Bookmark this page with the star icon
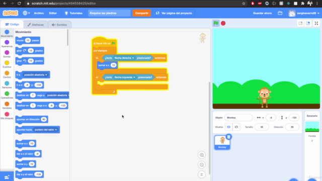This screenshot has height=181, width=322. [x=244, y=4]
